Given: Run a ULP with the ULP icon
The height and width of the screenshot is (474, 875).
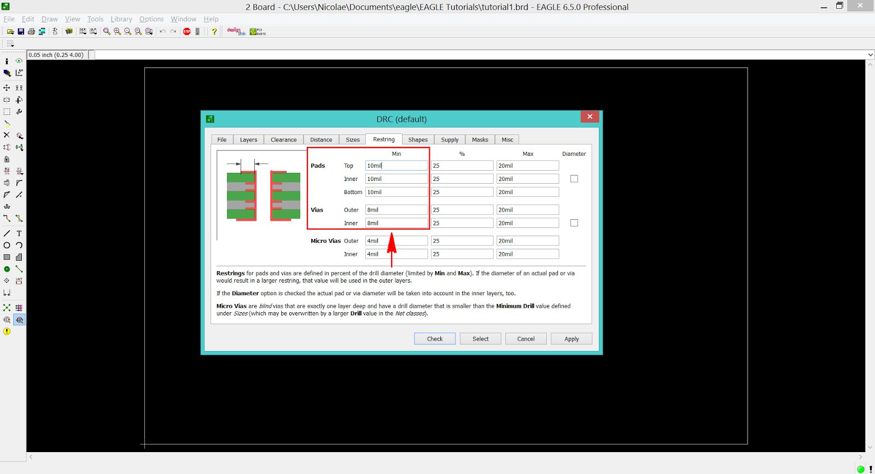Looking at the screenshot, I should point(93,32).
